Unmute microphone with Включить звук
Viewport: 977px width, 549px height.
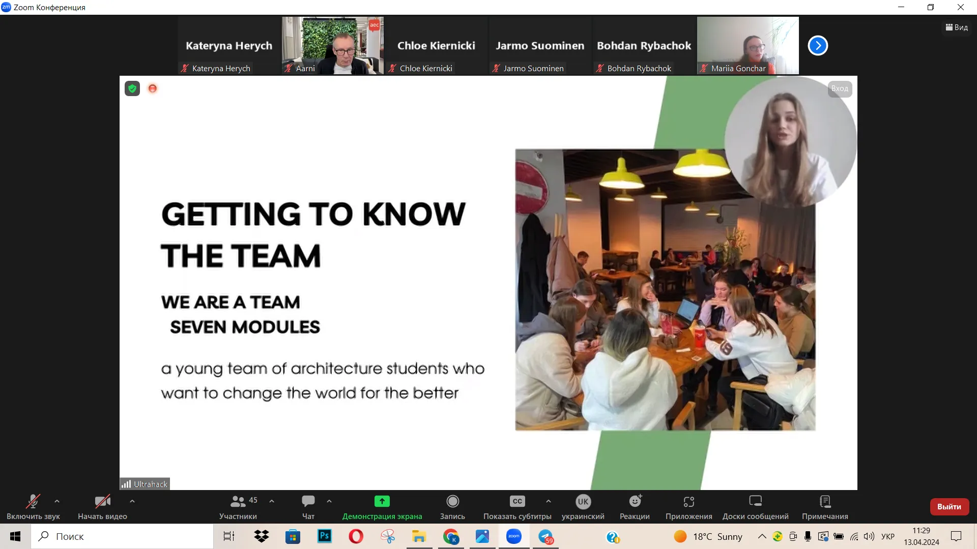tap(33, 501)
